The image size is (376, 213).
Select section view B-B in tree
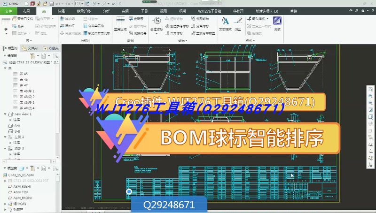(x=14, y=131)
